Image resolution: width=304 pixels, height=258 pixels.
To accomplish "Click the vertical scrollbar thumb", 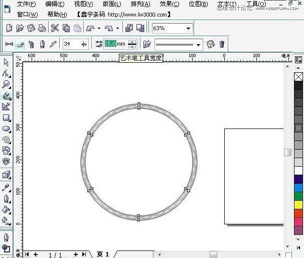I will [x=288, y=152].
